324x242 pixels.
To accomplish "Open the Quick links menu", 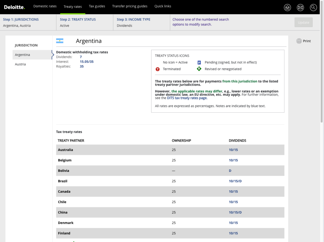I will pos(163,6).
